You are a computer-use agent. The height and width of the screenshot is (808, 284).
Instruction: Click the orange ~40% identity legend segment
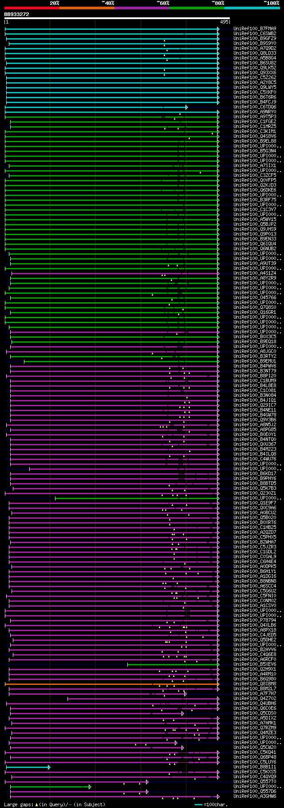pos(87,8)
